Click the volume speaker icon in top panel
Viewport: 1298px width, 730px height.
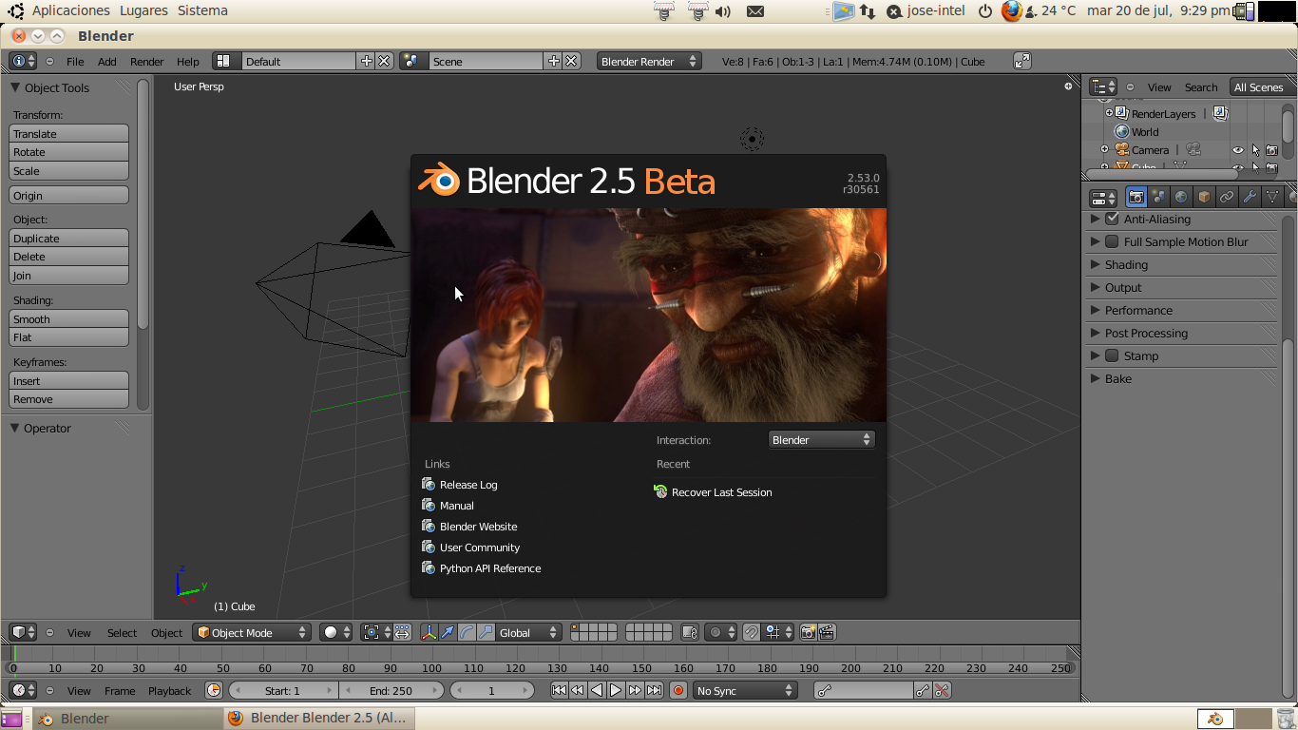coord(723,11)
